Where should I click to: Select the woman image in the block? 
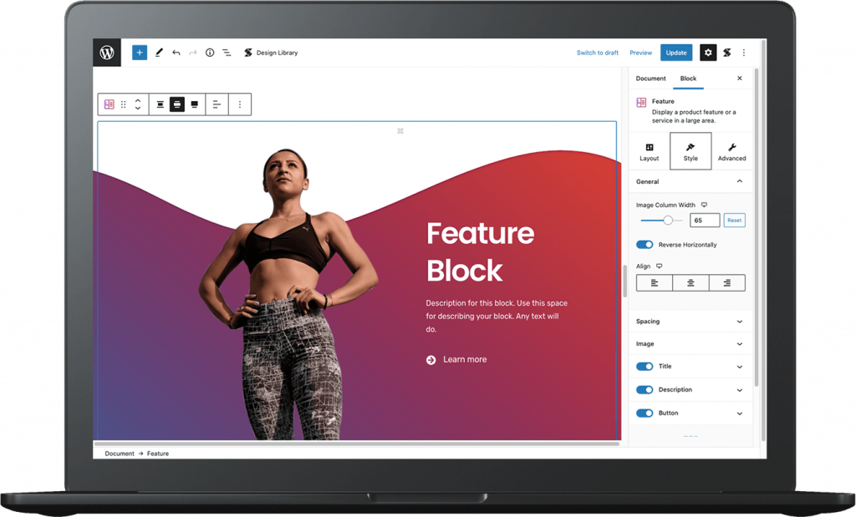(x=288, y=295)
